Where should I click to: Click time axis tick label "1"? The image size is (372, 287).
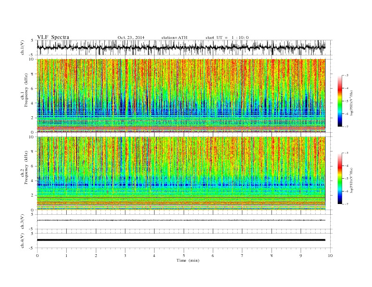pyautogui.click(x=66, y=256)
